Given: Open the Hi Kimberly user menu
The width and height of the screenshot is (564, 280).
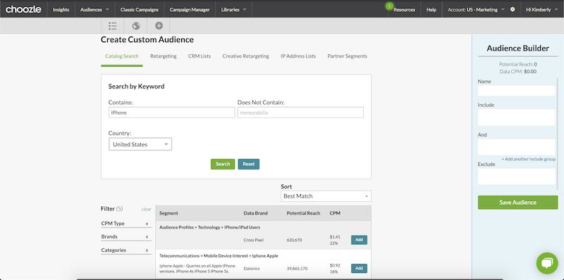Looking at the screenshot, I should click(x=542, y=10).
